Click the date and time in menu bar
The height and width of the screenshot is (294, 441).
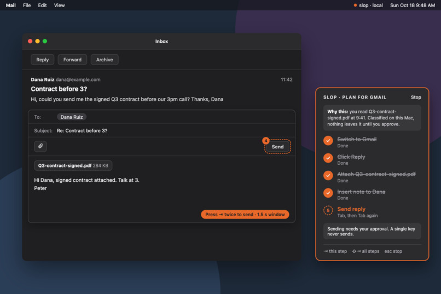click(x=413, y=5)
